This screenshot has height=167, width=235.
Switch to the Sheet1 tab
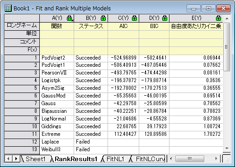click(x=36, y=159)
